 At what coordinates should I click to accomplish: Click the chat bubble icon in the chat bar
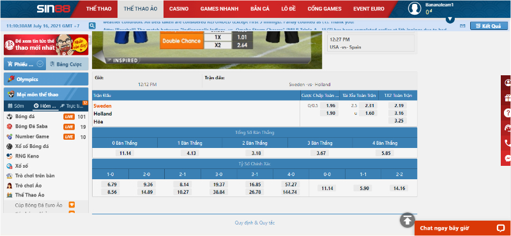coord(501,228)
